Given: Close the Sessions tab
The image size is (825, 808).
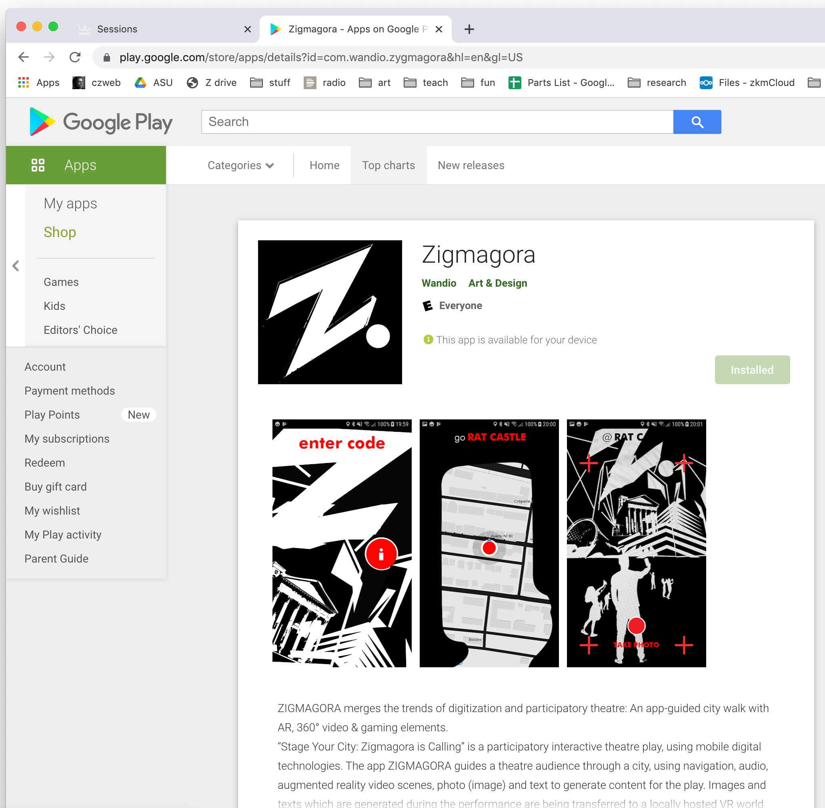Looking at the screenshot, I should pos(248,29).
